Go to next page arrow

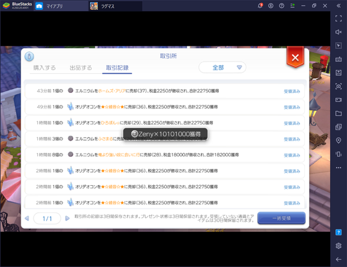click(x=68, y=219)
